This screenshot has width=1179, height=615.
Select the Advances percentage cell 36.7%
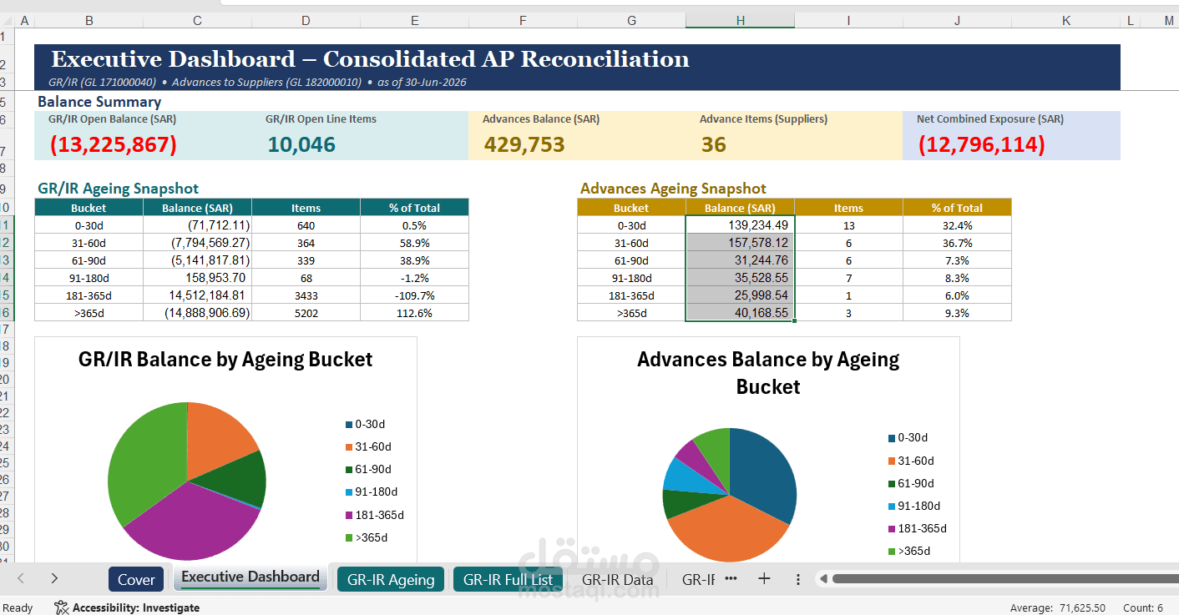[957, 243]
